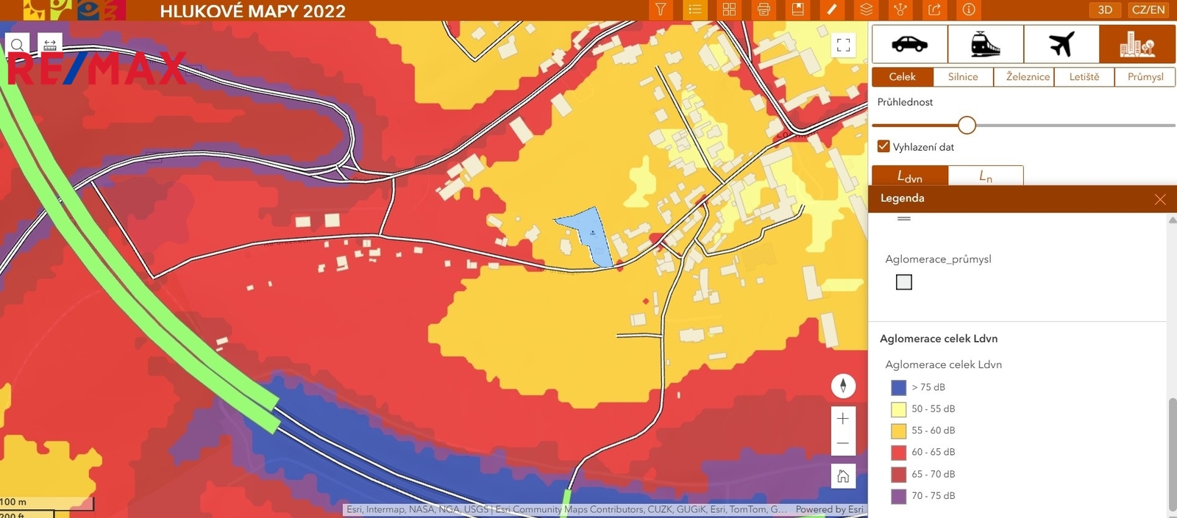Activate the measure distance ruler tool
Viewport: 1177px width, 518px height.
point(50,45)
